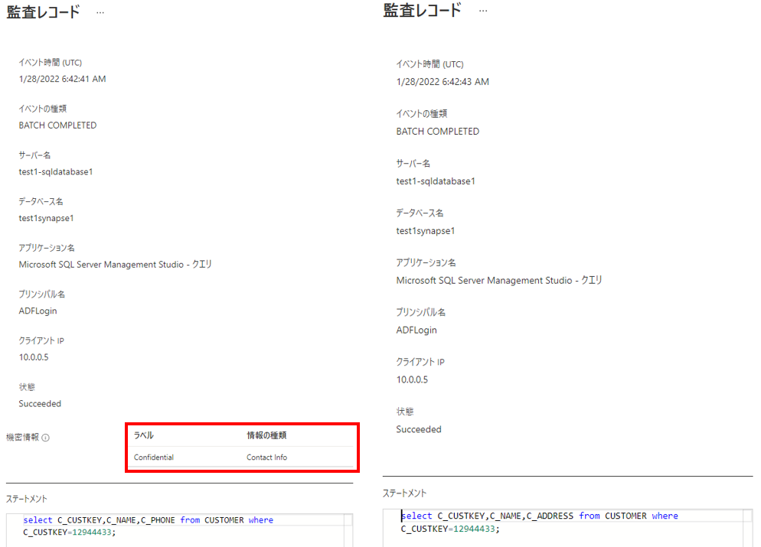Select right BATCH COMPLETED event type value

(x=438, y=132)
